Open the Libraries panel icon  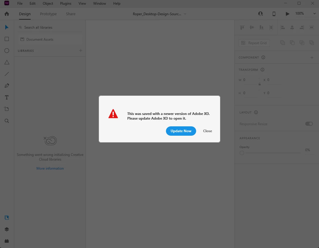(7, 218)
